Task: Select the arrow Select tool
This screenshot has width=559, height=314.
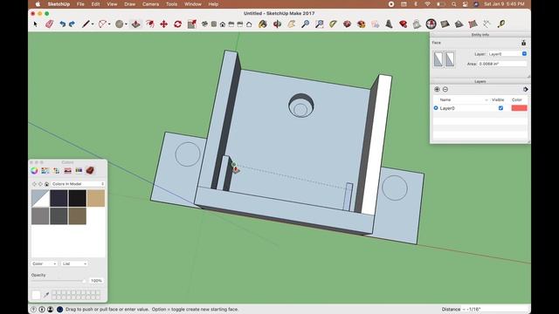Action: (x=35, y=24)
